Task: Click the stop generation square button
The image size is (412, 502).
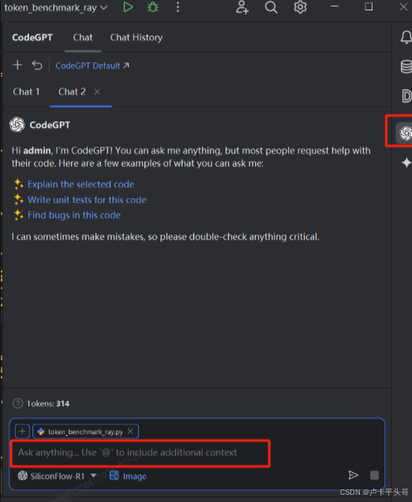Action: [374, 475]
